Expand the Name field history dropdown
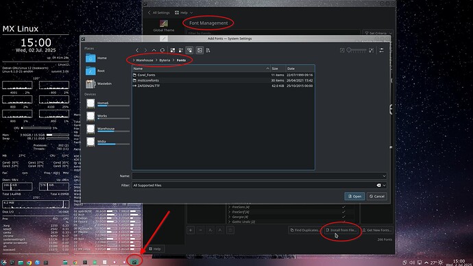This screenshot has height=266, width=473. 384,176
